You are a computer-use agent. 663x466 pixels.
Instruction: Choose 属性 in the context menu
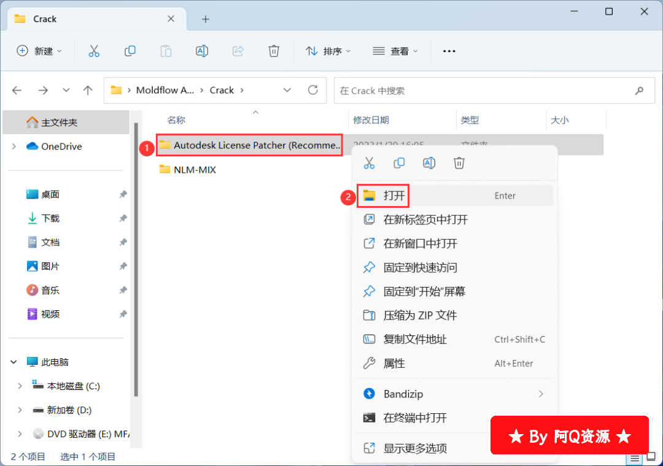[455, 364]
